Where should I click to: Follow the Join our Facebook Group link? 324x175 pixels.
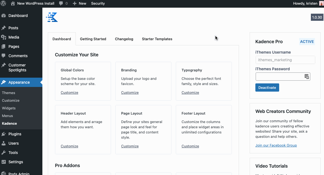coord(276,145)
